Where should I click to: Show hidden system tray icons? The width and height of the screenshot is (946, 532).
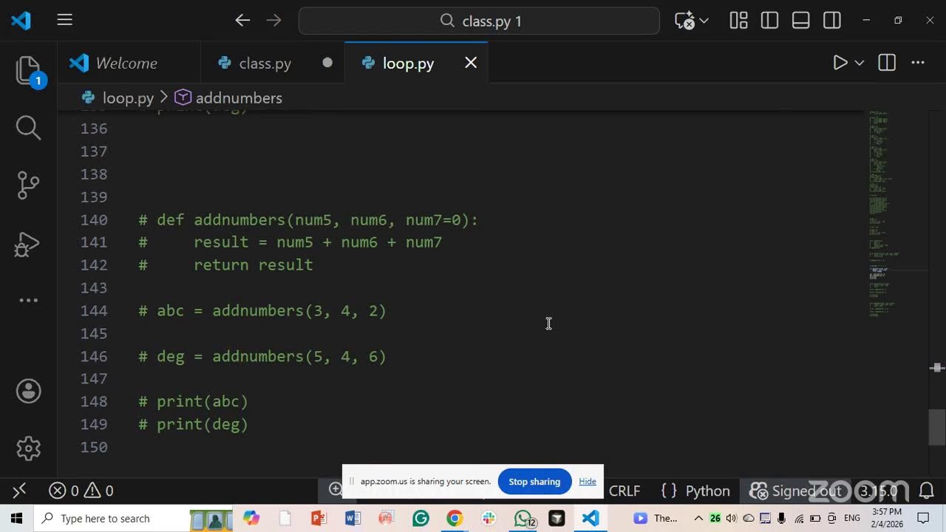pyautogui.click(x=698, y=519)
